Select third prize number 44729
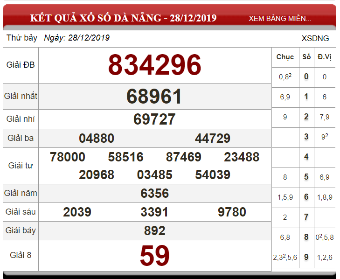The image size is (340, 279). (x=213, y=138)
